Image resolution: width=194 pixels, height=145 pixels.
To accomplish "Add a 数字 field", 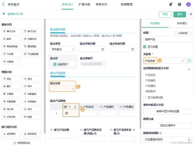I will [x=11, y=39].
